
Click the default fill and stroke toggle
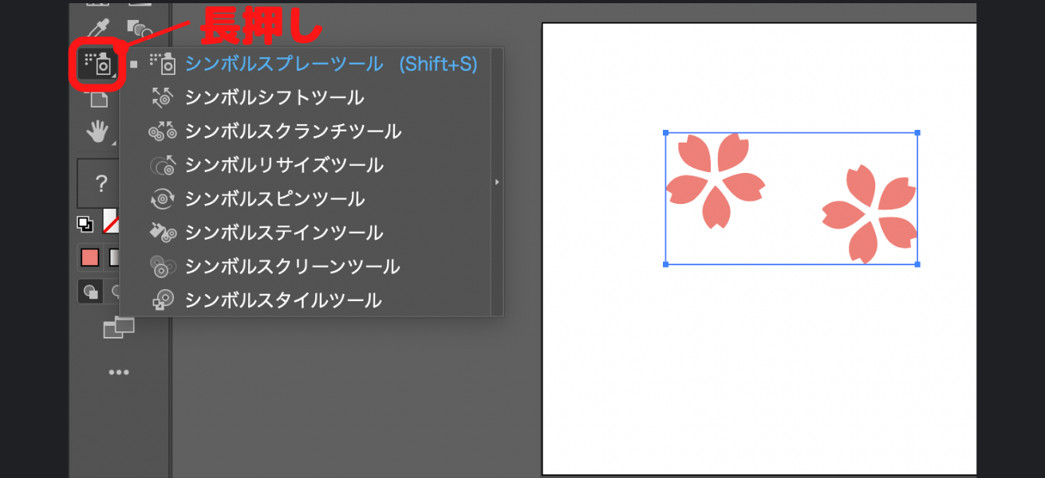85,224
